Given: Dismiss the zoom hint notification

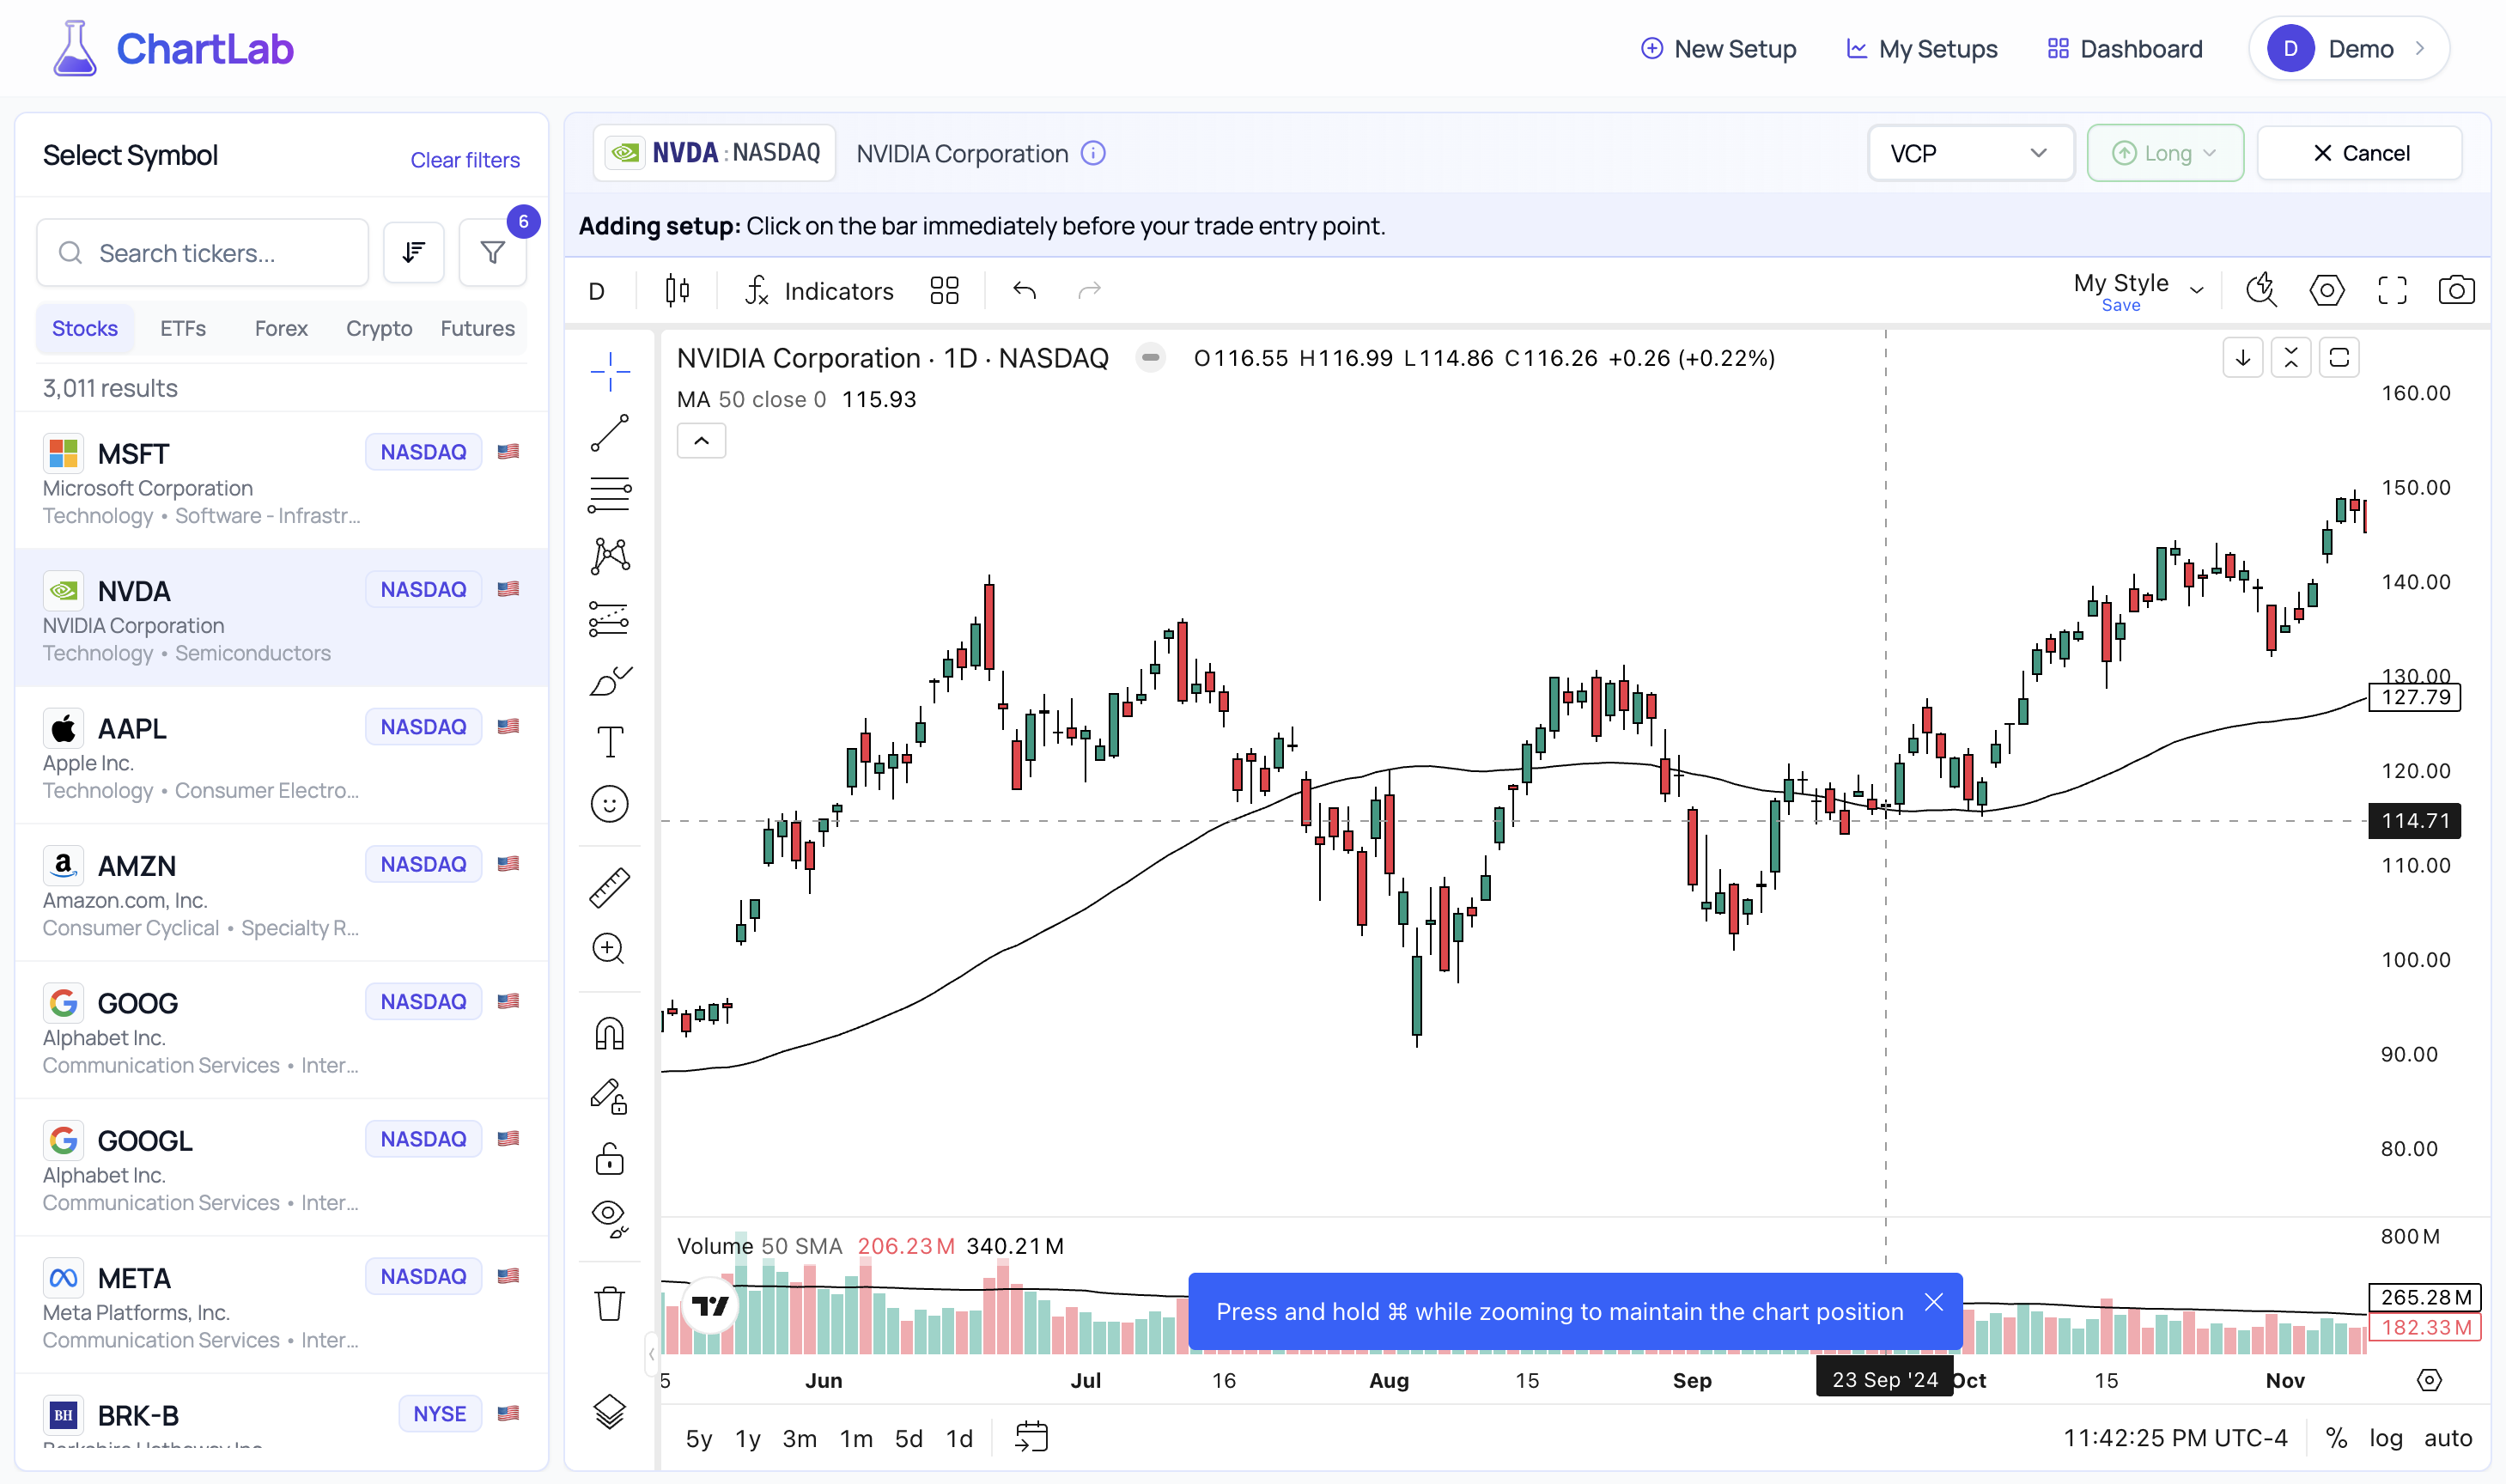Looking at the screenshot, I should (x=1934, y=1302).
